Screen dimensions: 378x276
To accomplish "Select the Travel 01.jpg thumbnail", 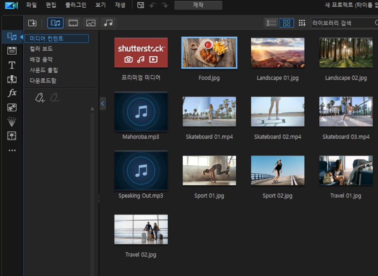I will (346, 170).
